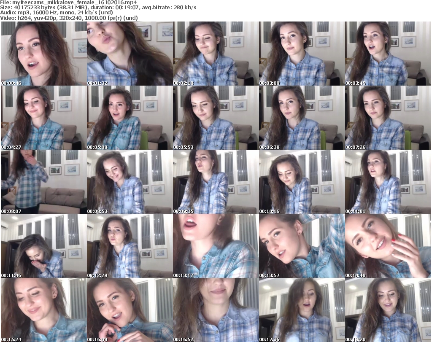Select the thumbnail stamped 00:01:32
The width and height of the screenshot is (432, 342).
130,54
